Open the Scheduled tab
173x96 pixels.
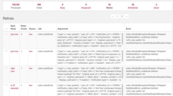pyautogui.click(x=133, y=6)
